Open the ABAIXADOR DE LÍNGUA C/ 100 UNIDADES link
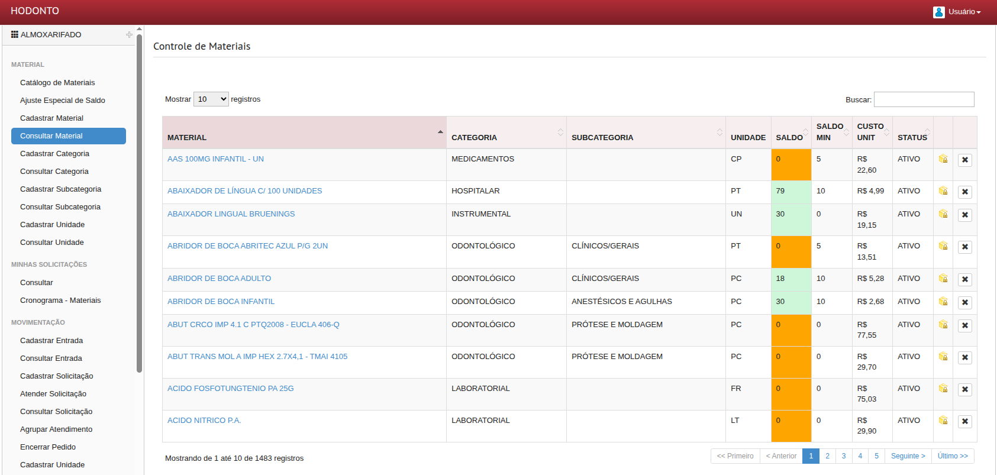 point(244,191)
